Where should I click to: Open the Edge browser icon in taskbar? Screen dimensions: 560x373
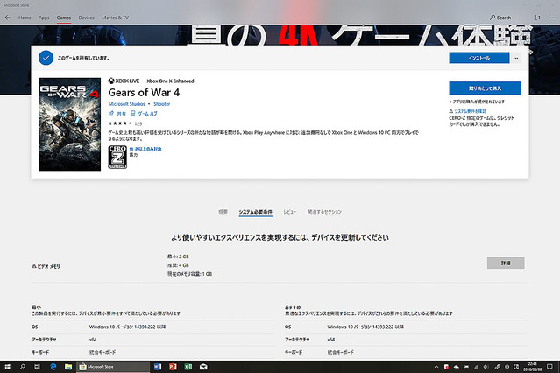53,366
